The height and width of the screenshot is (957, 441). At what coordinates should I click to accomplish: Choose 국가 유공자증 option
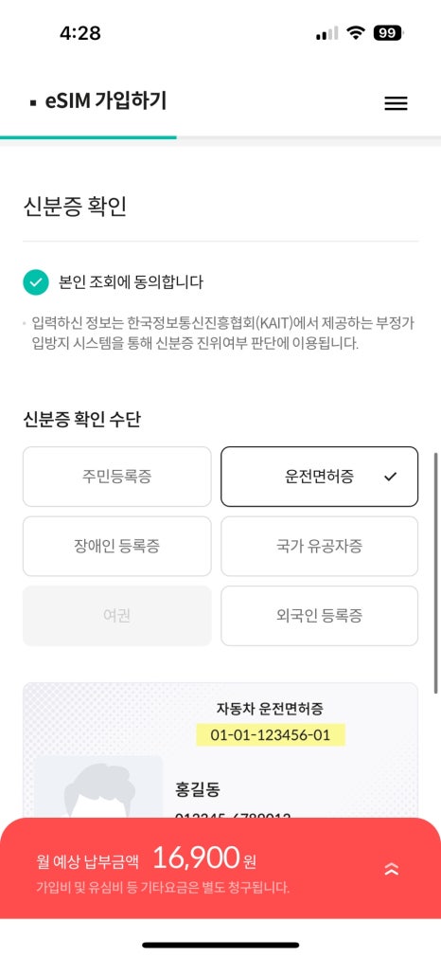(320, 546)
